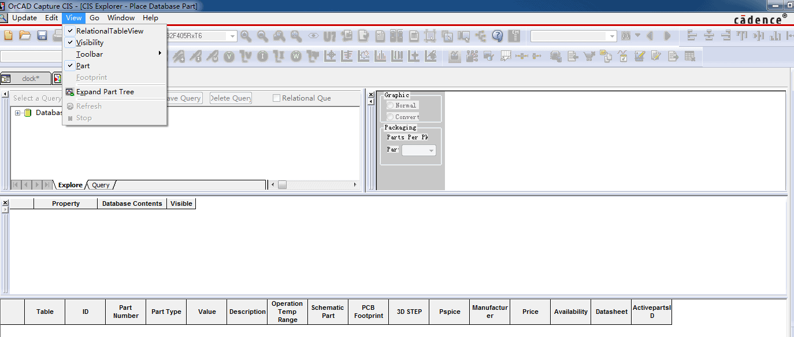Click the first zoom magnifier icon
This screenshot has height=337, width=794.
click(246, 36)
